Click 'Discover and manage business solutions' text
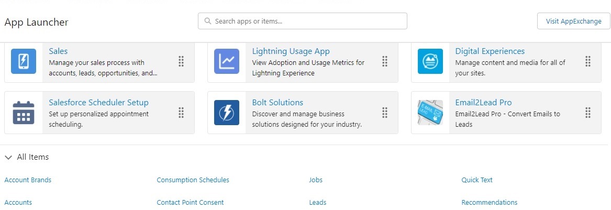 307,119
